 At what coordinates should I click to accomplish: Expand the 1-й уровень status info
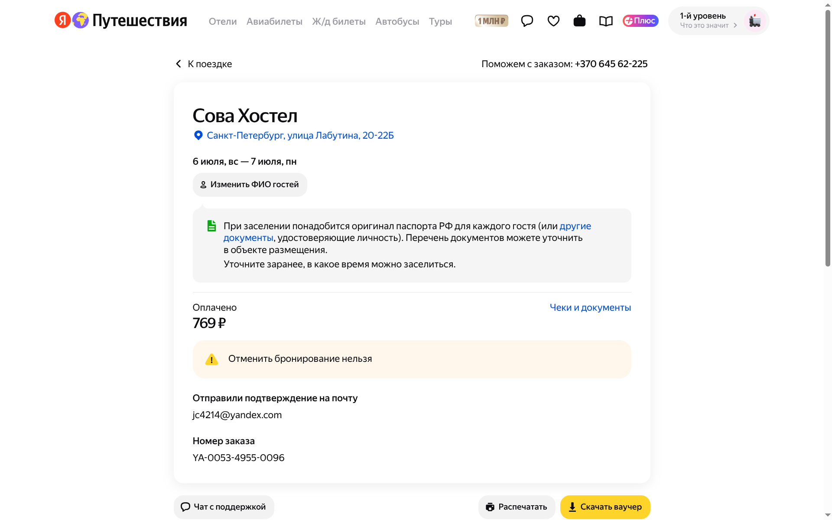pos(708,21)
